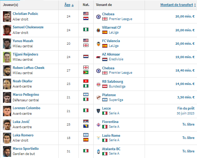The height and width of the screenshot is (158, 197).
Task: Open Christian Pulisic's player profile
Action: 25,14
